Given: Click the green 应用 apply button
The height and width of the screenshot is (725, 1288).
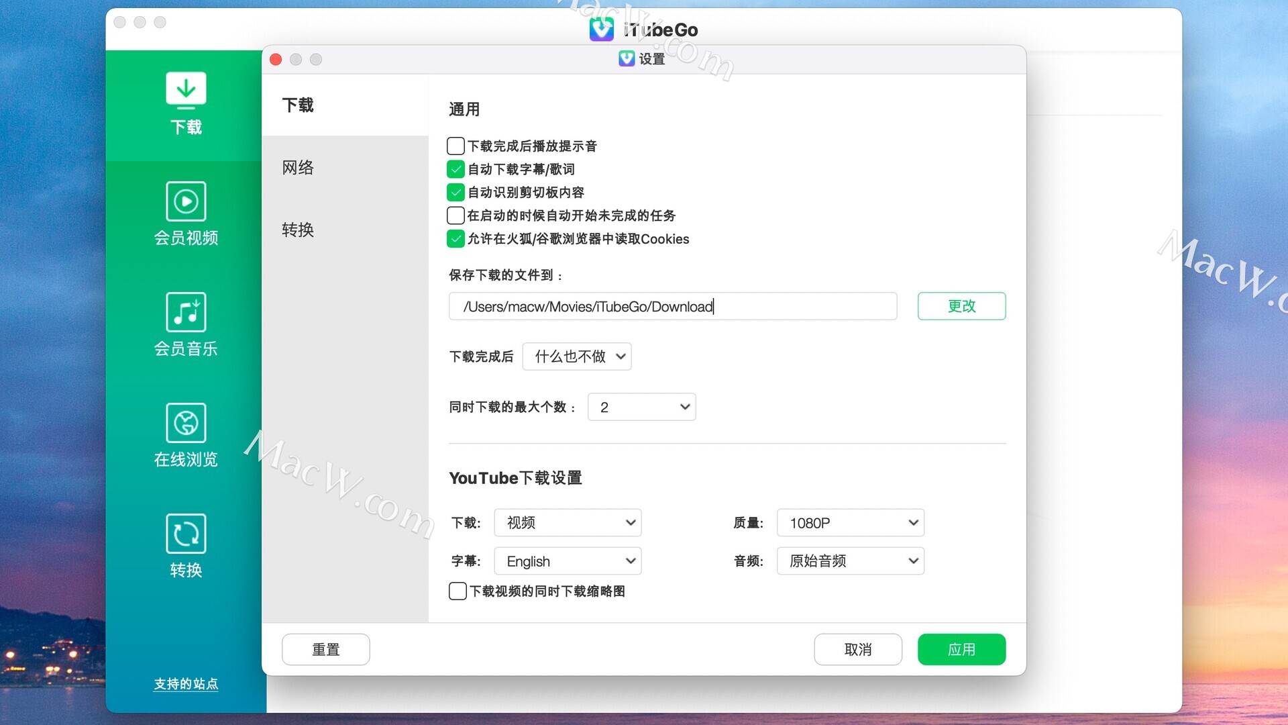Looking at the screenshot, I should (x=961, y=650).
